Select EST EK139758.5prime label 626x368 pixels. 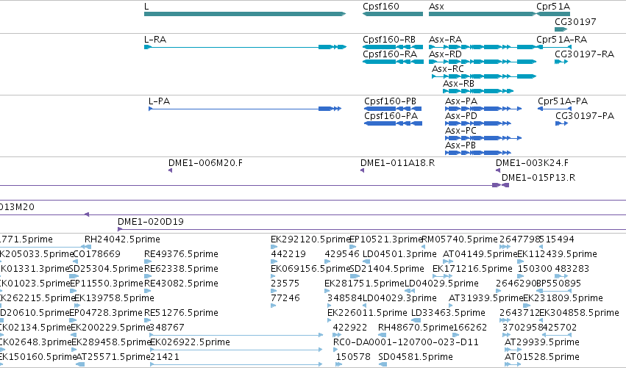pos(114,298)
